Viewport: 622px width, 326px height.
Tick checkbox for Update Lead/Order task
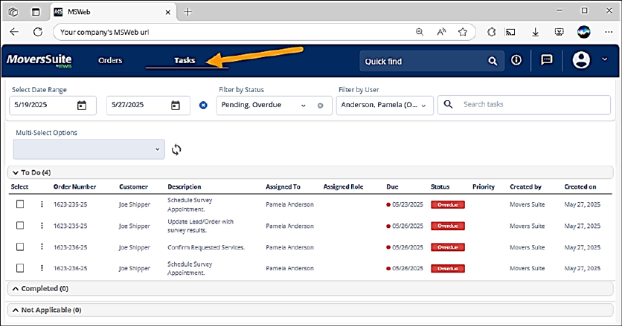20,225
